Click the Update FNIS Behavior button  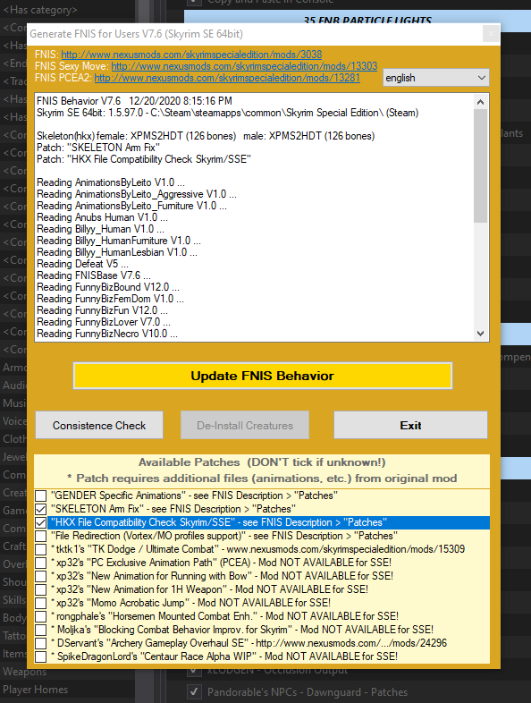point(263,376)
